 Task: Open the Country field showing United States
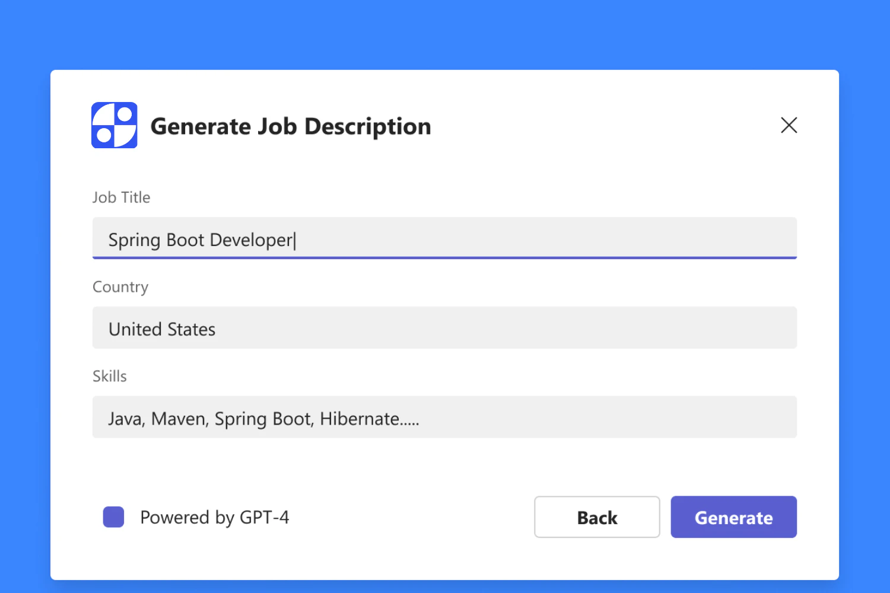pyautogui.click(x=444, y=328)
